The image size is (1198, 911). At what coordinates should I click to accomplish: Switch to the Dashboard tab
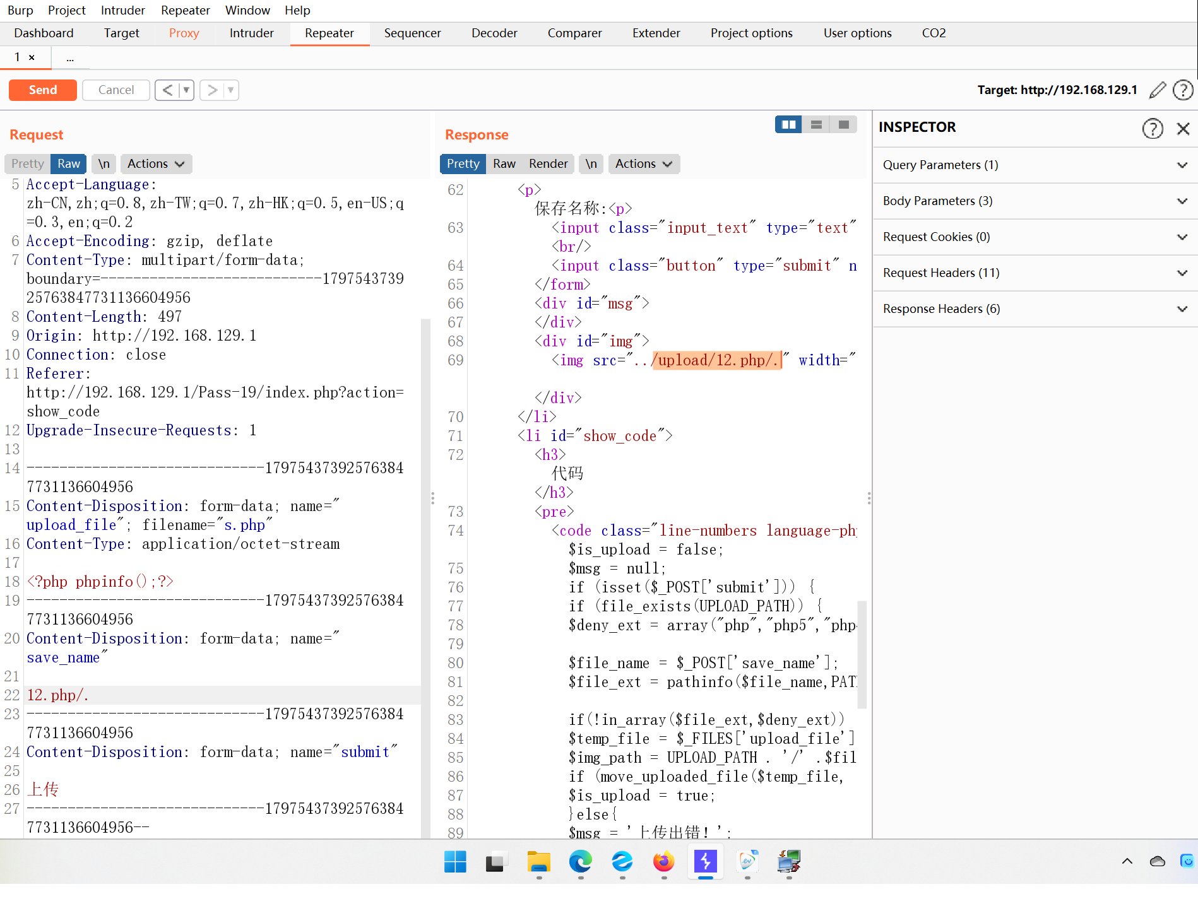click(x=44, y=33)
